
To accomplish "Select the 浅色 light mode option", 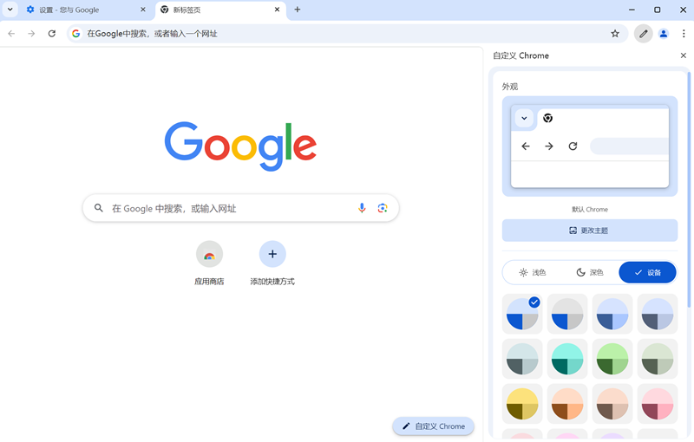I will [532, 272].
